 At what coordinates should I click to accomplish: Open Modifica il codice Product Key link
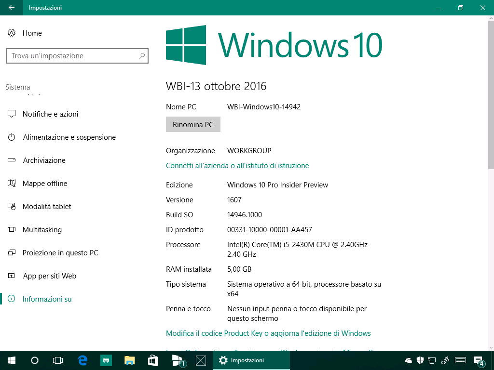[x=268, y=333]
